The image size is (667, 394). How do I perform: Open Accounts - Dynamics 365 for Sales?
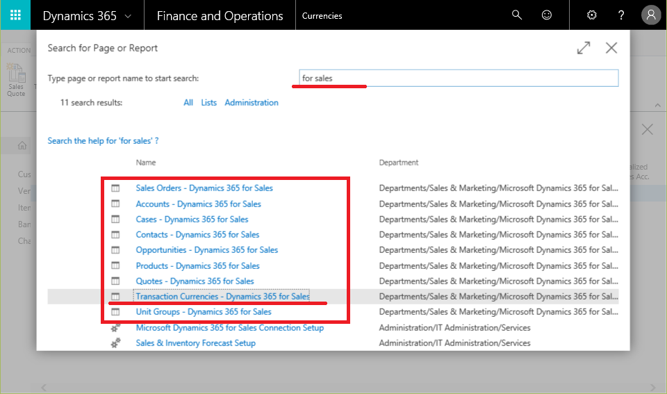point(198,204)
